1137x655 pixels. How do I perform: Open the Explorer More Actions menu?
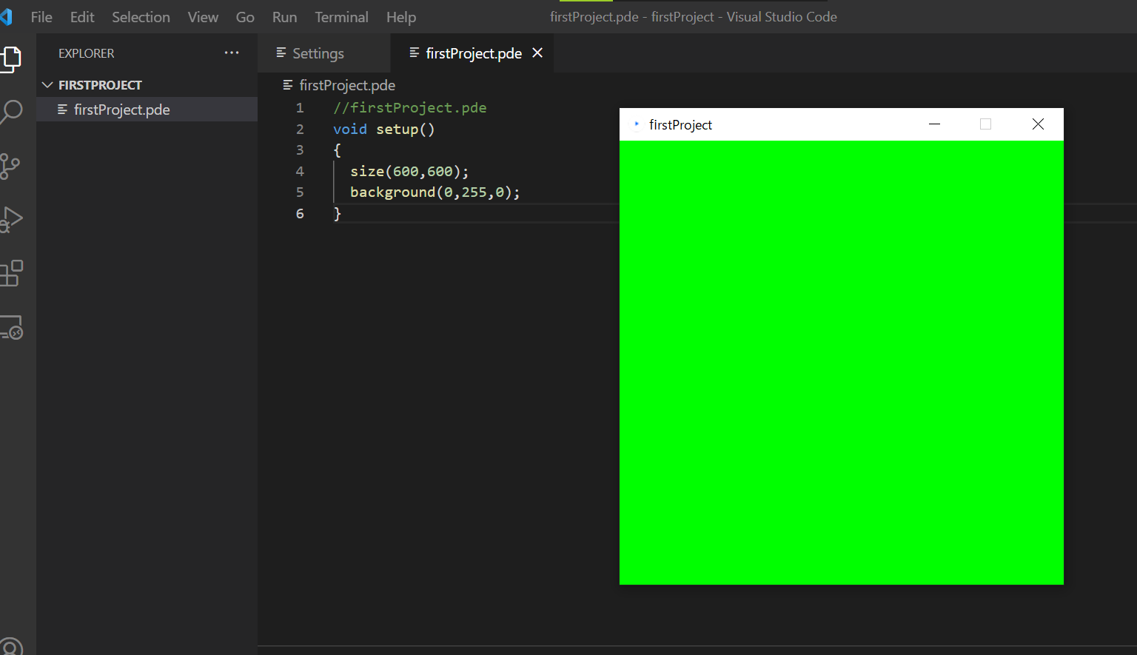pyautogui.click(x=232, y=53)
